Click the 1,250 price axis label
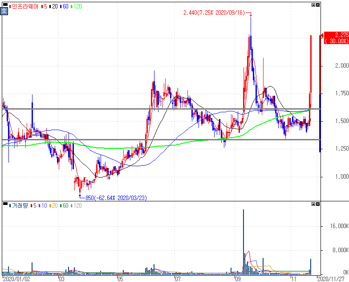This screenshot has width=349, height=282. click(x=342, y=148)
